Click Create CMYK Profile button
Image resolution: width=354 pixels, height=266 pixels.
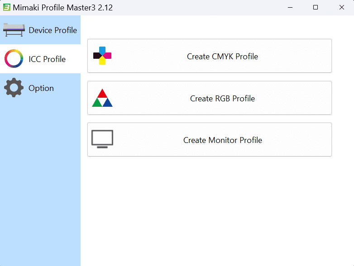pyautogui.click(x=210, y=56)
